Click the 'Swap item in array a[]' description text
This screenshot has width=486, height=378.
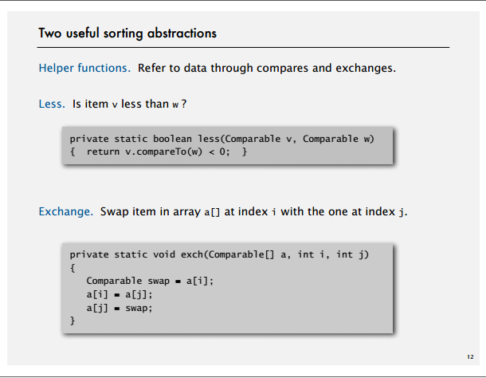160,211
